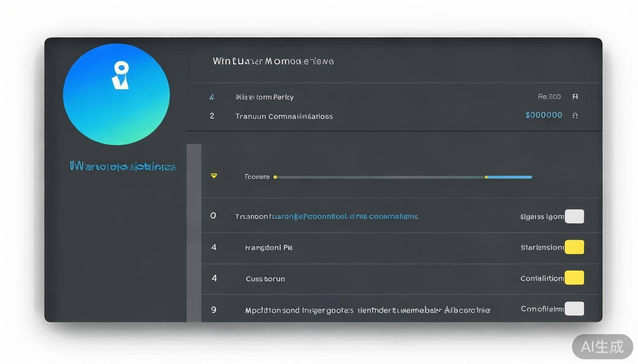Click the right yellow handle on Toovere slider
Viewport: 638px width, 364px height.
486,177
